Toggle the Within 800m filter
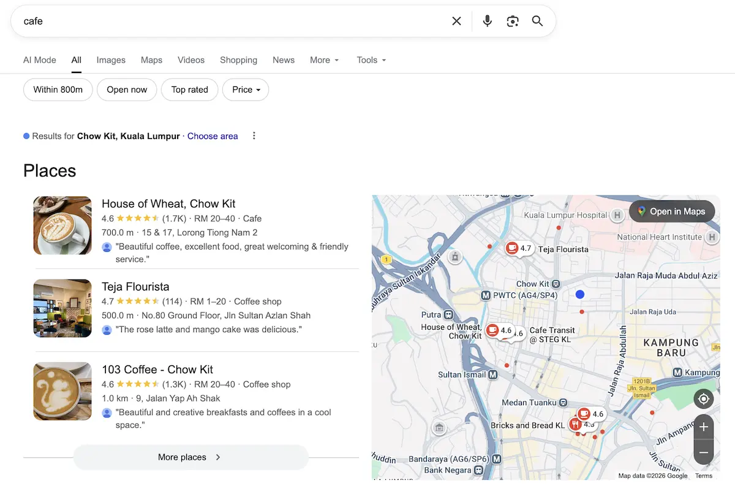Viewport: 735px width, 494px height. coord(58,89)
